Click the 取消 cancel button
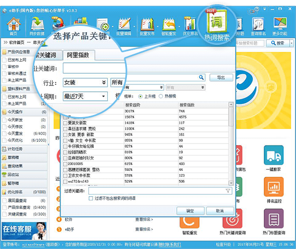296x249 pixels. click(220, 211)
